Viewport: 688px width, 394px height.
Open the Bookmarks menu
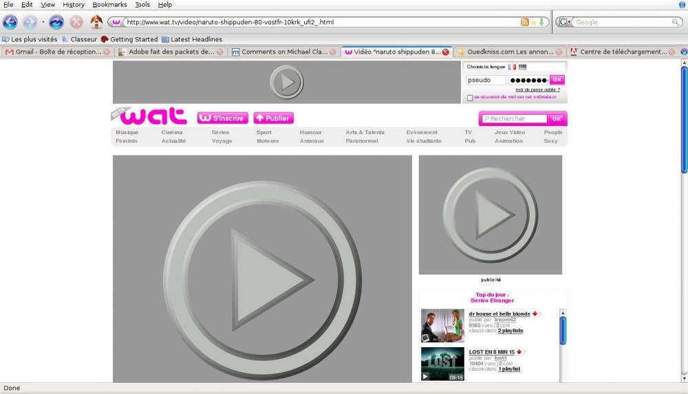pyautogui.click(x=109, y=5)
